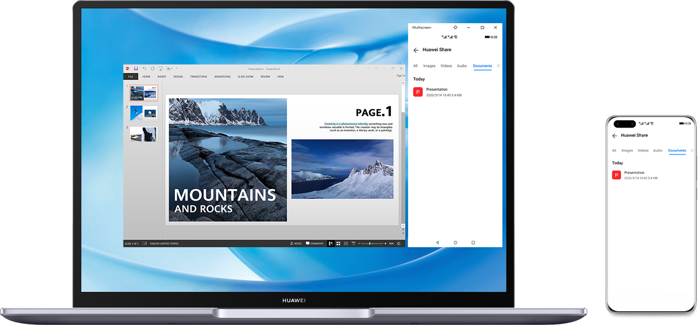Click the red P file icon in the Multiscreen window
This screenshot has width=699, height=325.
[x=418, y=92]
